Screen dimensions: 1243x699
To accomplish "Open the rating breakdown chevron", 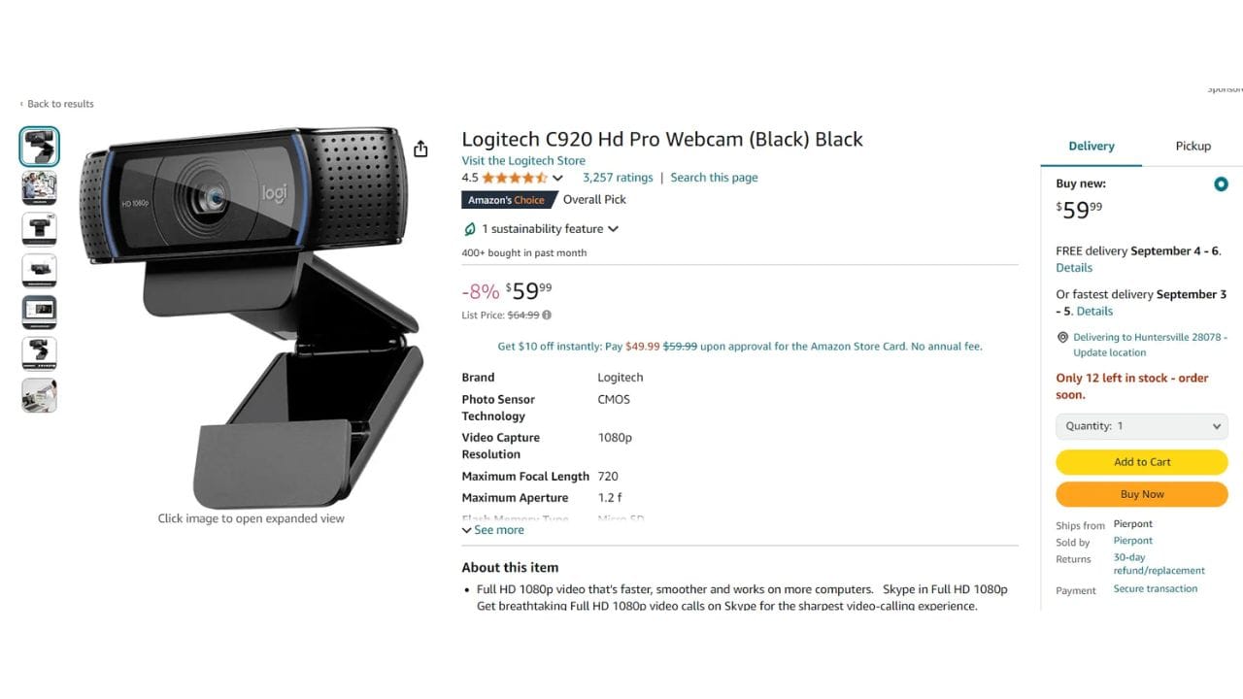I will [557, 179].
